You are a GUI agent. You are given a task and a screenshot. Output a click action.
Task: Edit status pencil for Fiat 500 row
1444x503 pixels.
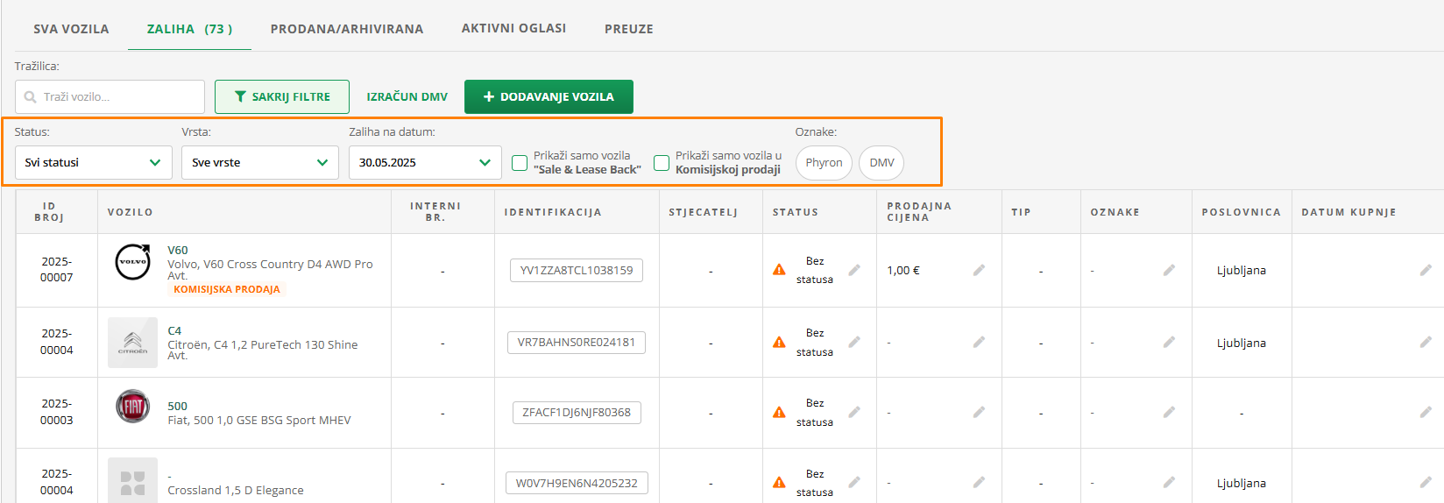(x=854, y=412)
